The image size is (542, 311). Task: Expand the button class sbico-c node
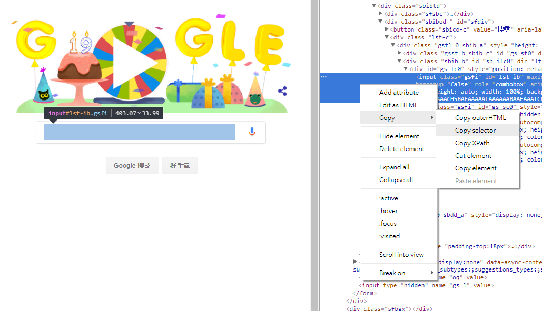tap(387, 29)
